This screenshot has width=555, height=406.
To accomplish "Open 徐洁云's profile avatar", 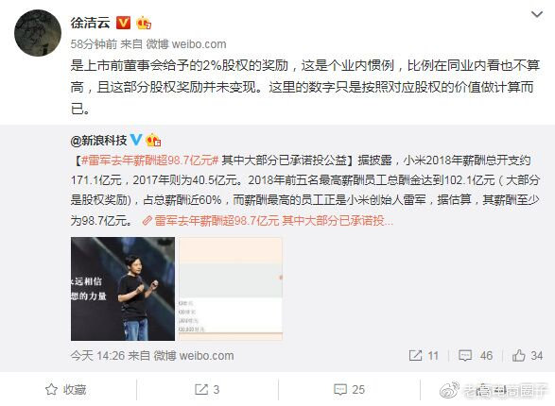I will pyautogui.click(x=38, y=33).
